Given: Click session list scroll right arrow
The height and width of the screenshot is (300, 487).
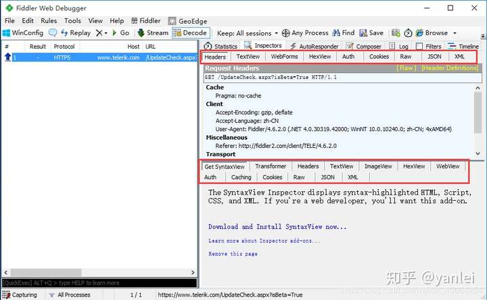Looking at the screenshot, I should (193, 272).
